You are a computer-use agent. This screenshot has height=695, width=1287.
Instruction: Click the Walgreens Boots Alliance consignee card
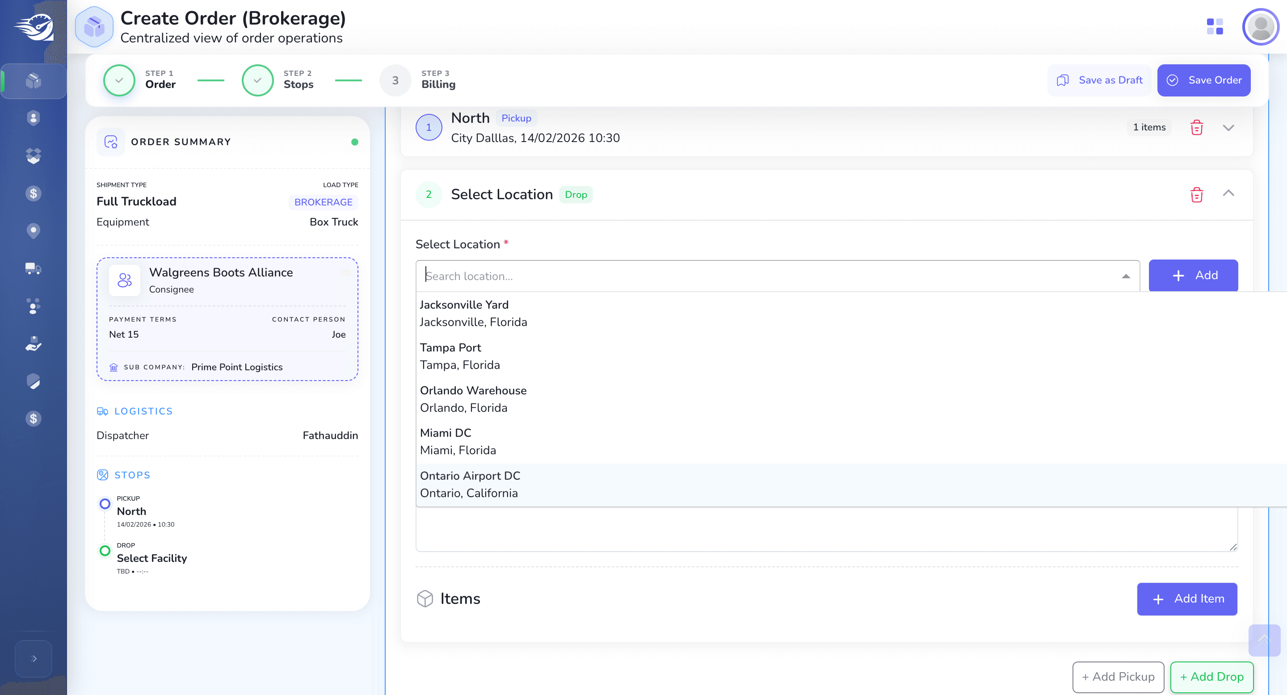coord(227,319)
